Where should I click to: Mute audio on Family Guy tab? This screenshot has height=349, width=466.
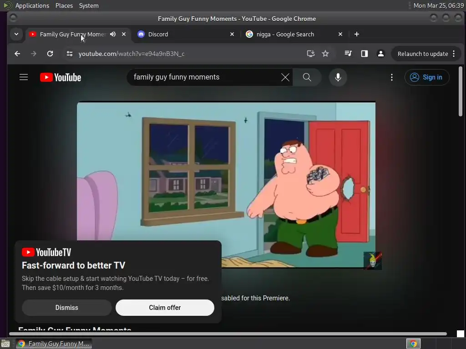click(x=113, y=34)
